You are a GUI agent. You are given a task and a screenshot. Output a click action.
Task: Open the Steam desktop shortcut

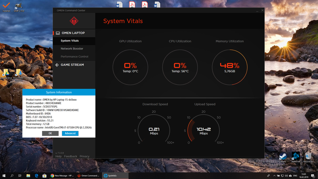[283, 156]
